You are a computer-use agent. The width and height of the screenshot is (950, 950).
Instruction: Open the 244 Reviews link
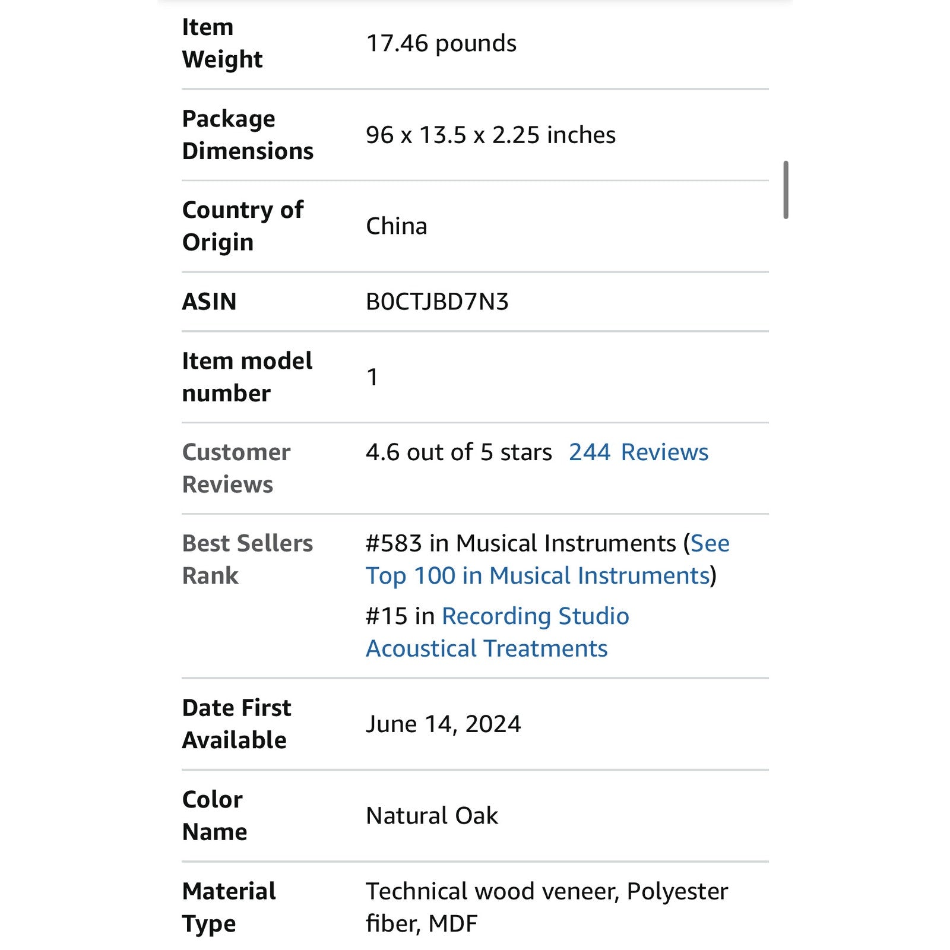click(x=638, y=452)
